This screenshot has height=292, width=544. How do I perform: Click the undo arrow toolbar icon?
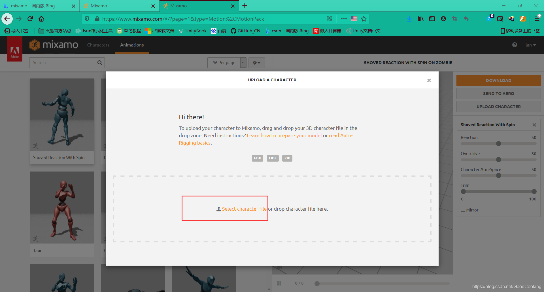(466, 19)
